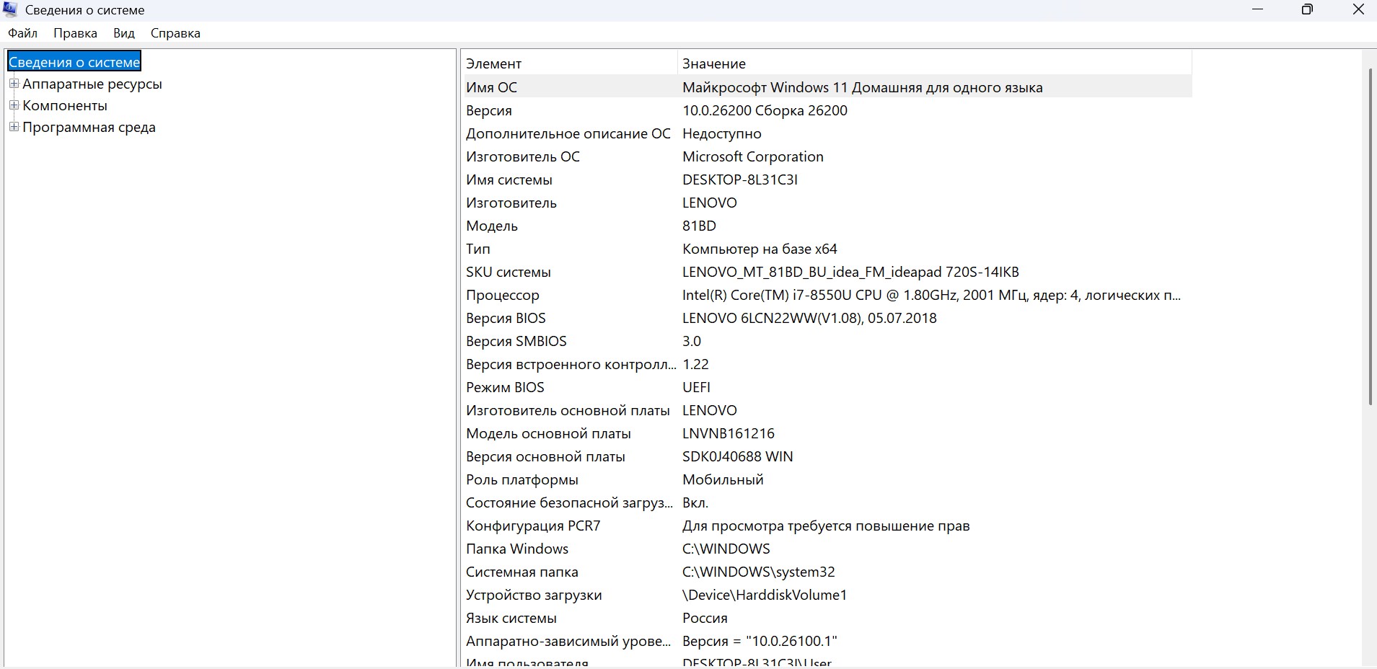1377x669 pixels.
Task: Select Аппаратные ресурсы tree item
Action: click(x=92, y=84)
